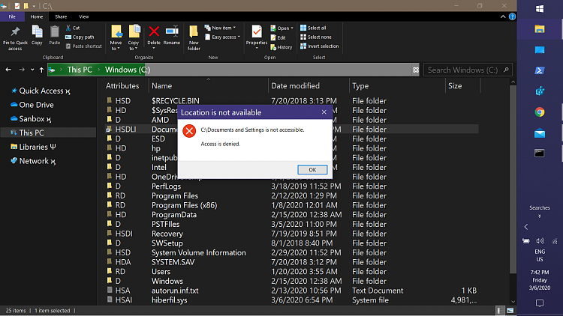This screenshot has width=563, height=316.
Task: Open Mail app from taskbar
Action: 539,133
